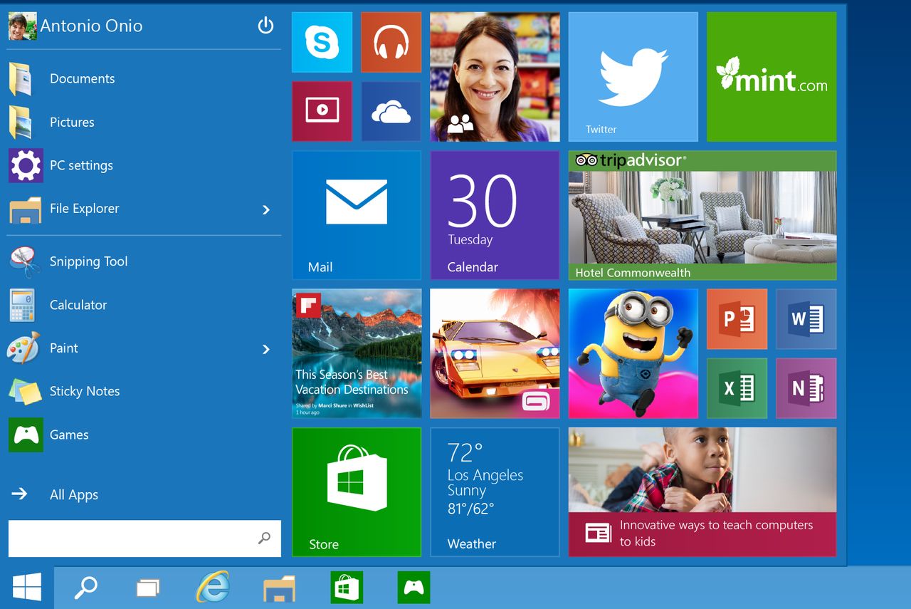Click Antonio Onio user account picture
The width and height of the screenshot is (911, 609).
[x=22, y=26]
